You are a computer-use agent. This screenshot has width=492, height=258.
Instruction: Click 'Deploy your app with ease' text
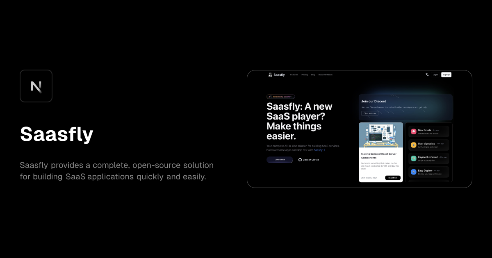[429, 174]
